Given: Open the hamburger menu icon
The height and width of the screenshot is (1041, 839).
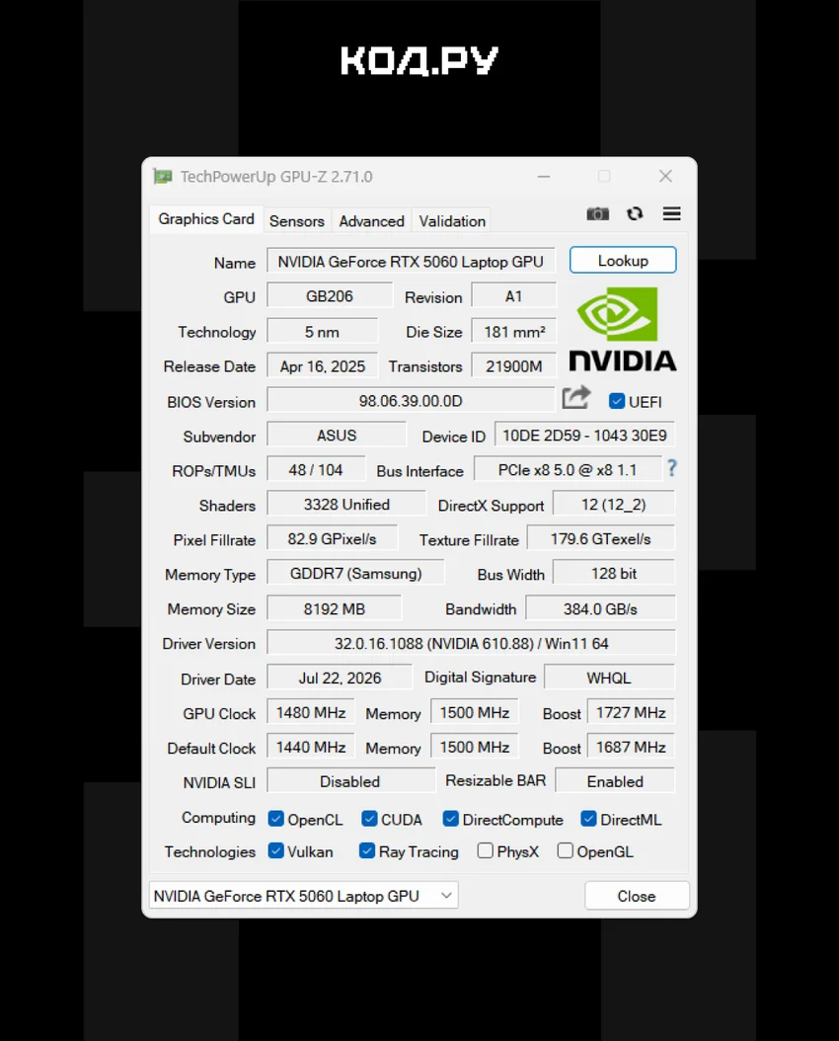Looking at the screenshot, I should 672,213.
